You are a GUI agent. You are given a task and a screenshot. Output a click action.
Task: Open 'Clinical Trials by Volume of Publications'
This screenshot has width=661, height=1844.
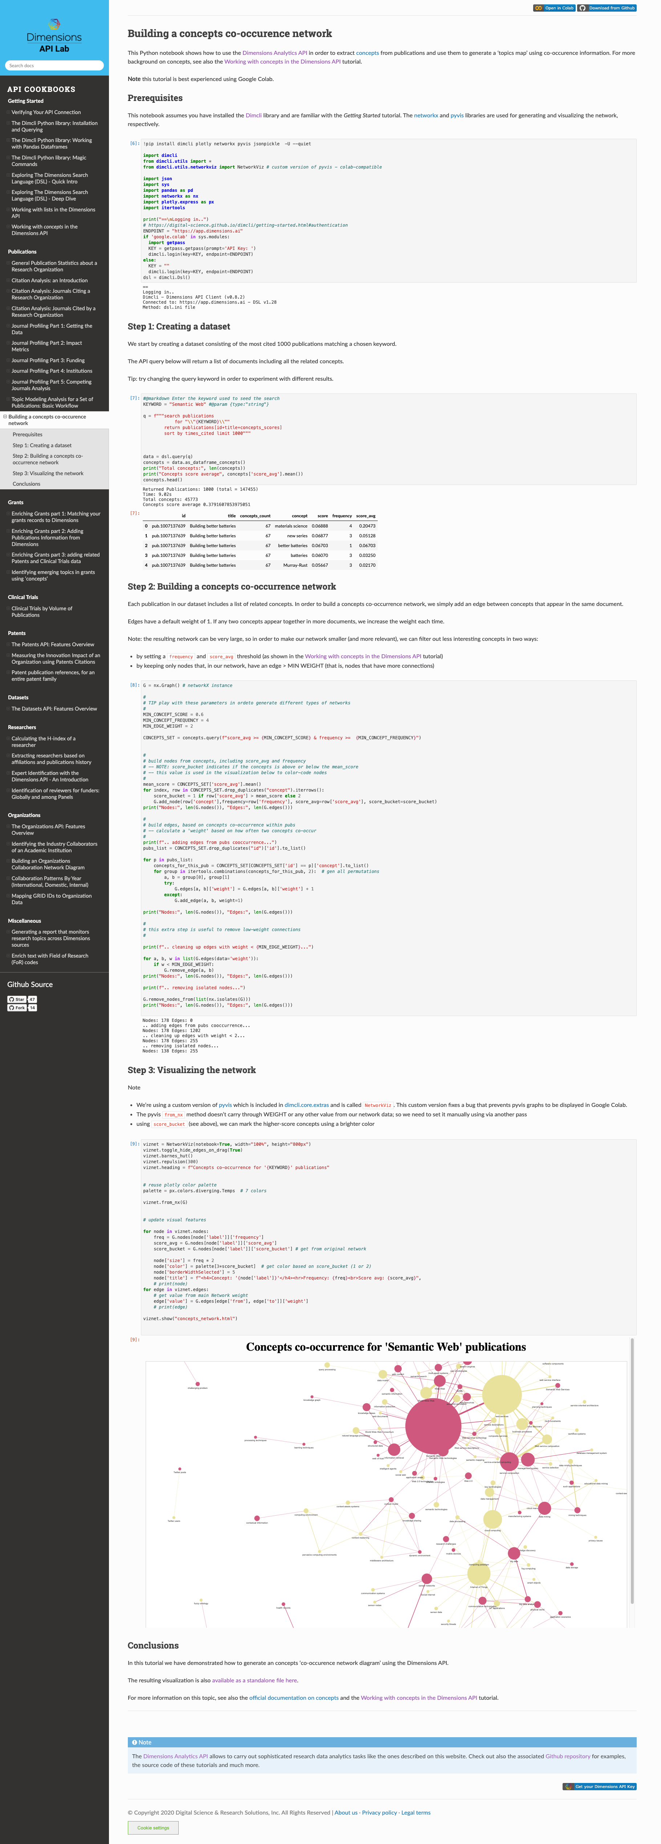[41, 611]
